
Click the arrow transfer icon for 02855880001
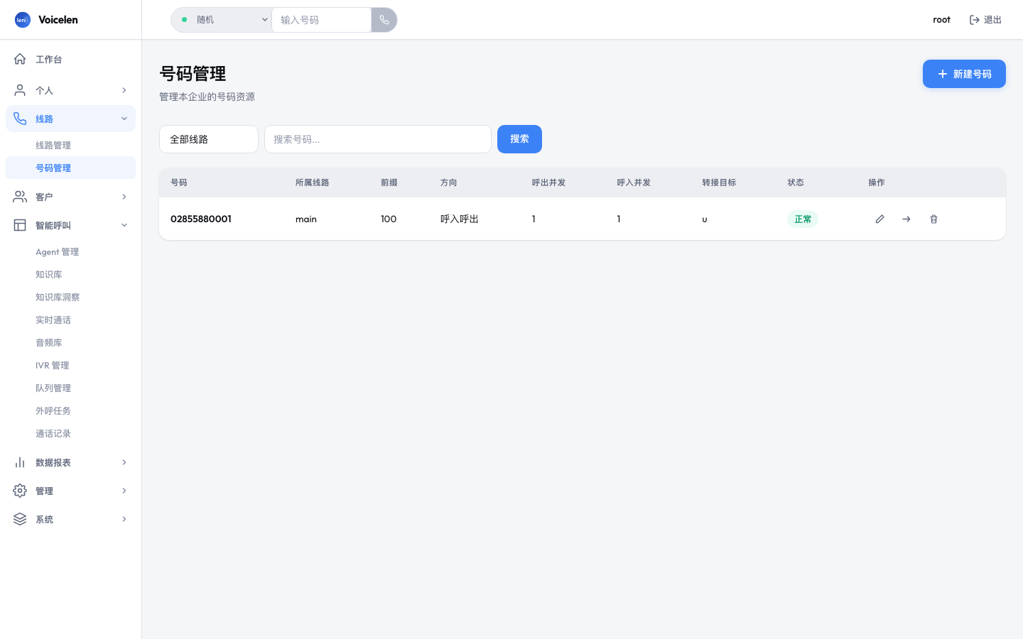(906, 219)
